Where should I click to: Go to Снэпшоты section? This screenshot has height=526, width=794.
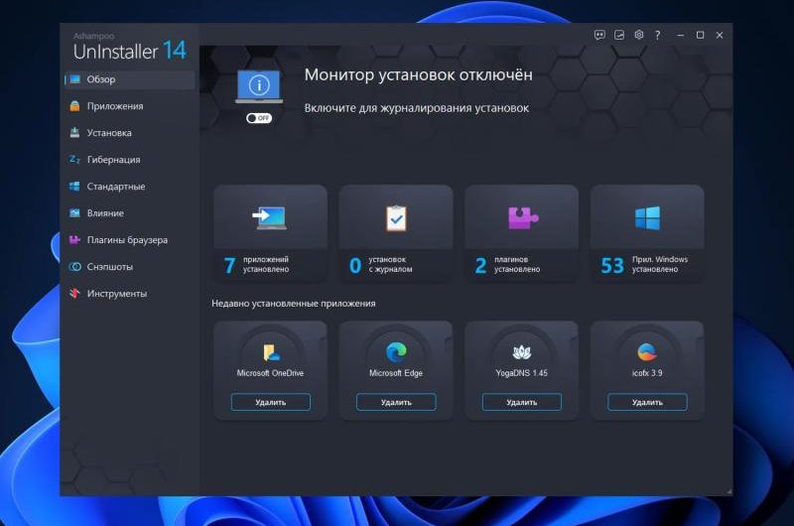(130, 267)
